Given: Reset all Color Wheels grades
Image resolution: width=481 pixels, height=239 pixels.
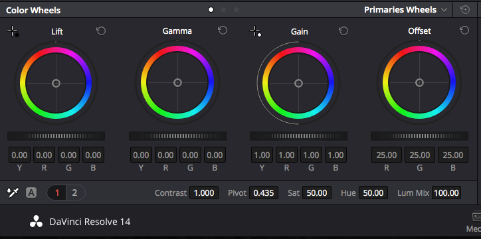Looking at the screenshot, I should pyautogui.click(x=465, y=10).
